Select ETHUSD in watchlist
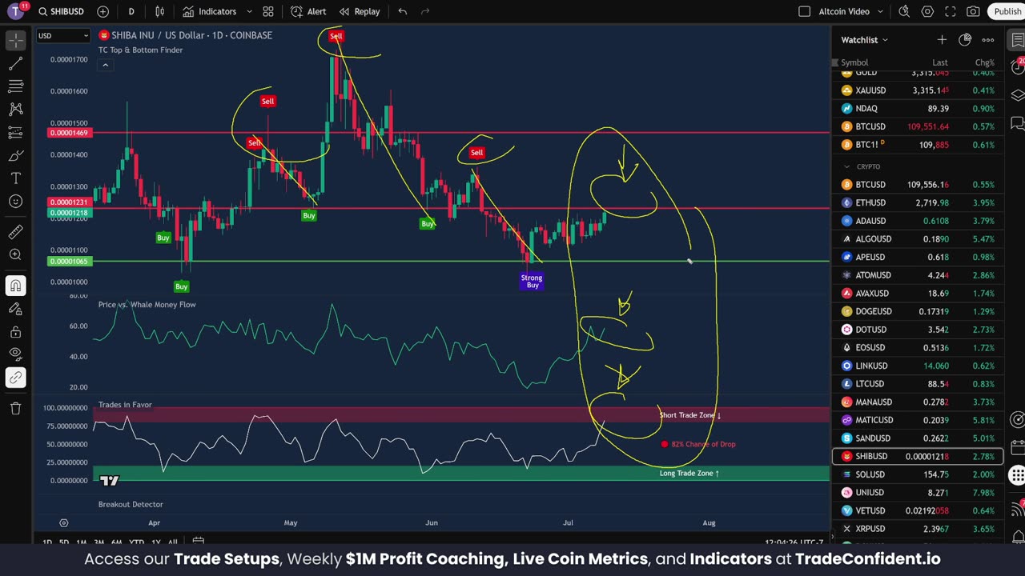 point(918,202)
